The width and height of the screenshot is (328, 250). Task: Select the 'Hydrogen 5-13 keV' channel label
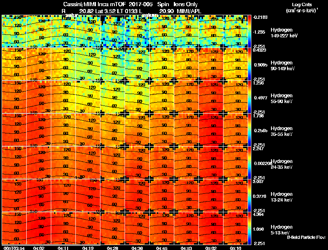[x=282, y=230]
